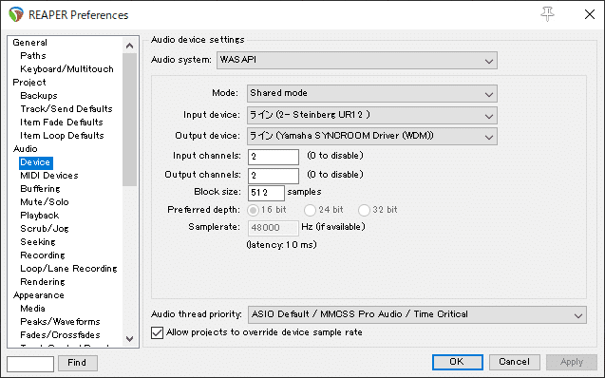Click the sidebar scroll up arrow

[129, 46]
